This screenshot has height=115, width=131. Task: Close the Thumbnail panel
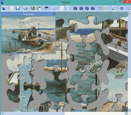tap(54, 14)
